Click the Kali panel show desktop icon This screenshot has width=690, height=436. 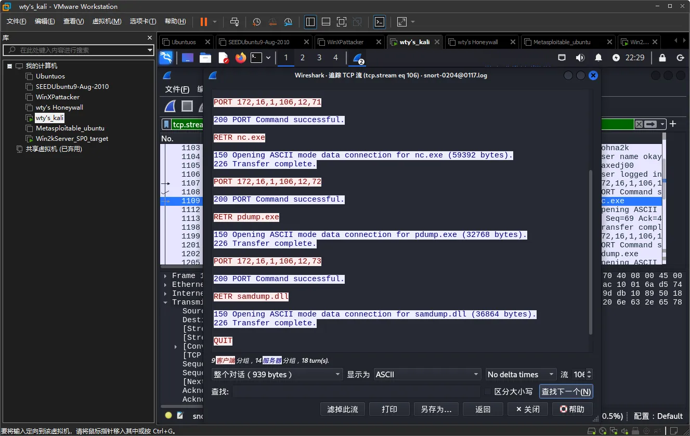point(188,58)
